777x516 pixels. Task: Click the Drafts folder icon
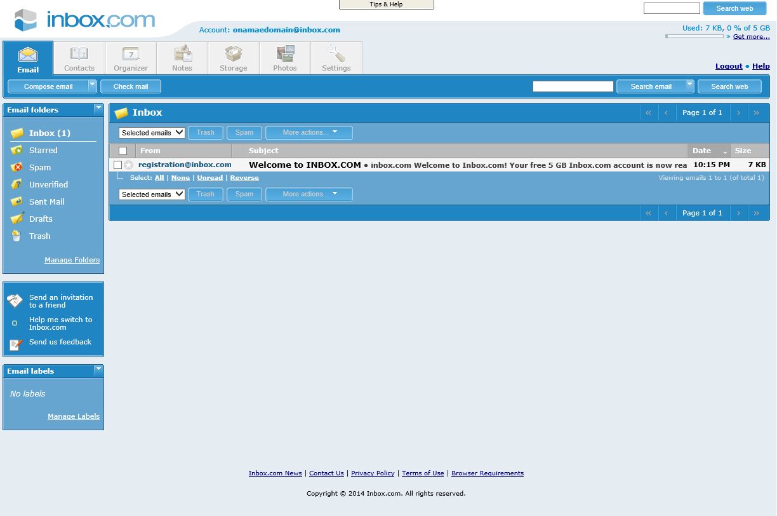pos(17,219)
